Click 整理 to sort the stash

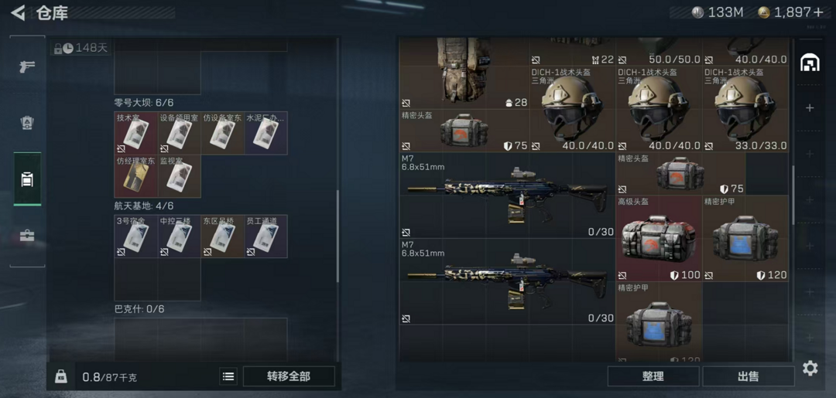653,376
